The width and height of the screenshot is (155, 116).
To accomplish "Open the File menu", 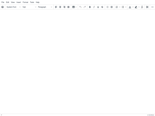I will click(x=3, y=2).
